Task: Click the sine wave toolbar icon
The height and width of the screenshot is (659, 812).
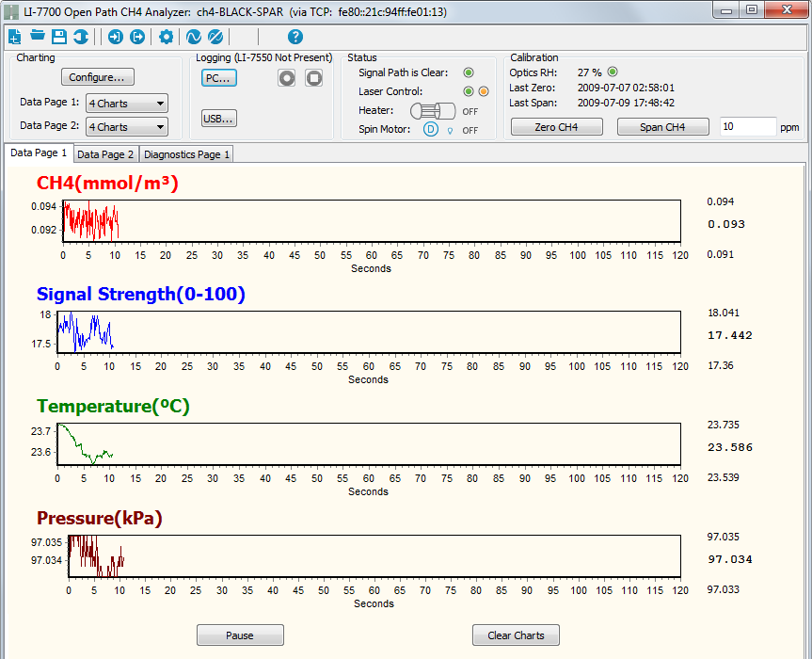Action: 193,37
